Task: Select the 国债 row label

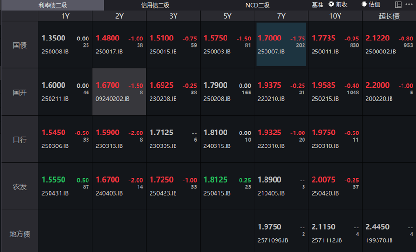Action: pyautogui.click(x=20, y=45)
